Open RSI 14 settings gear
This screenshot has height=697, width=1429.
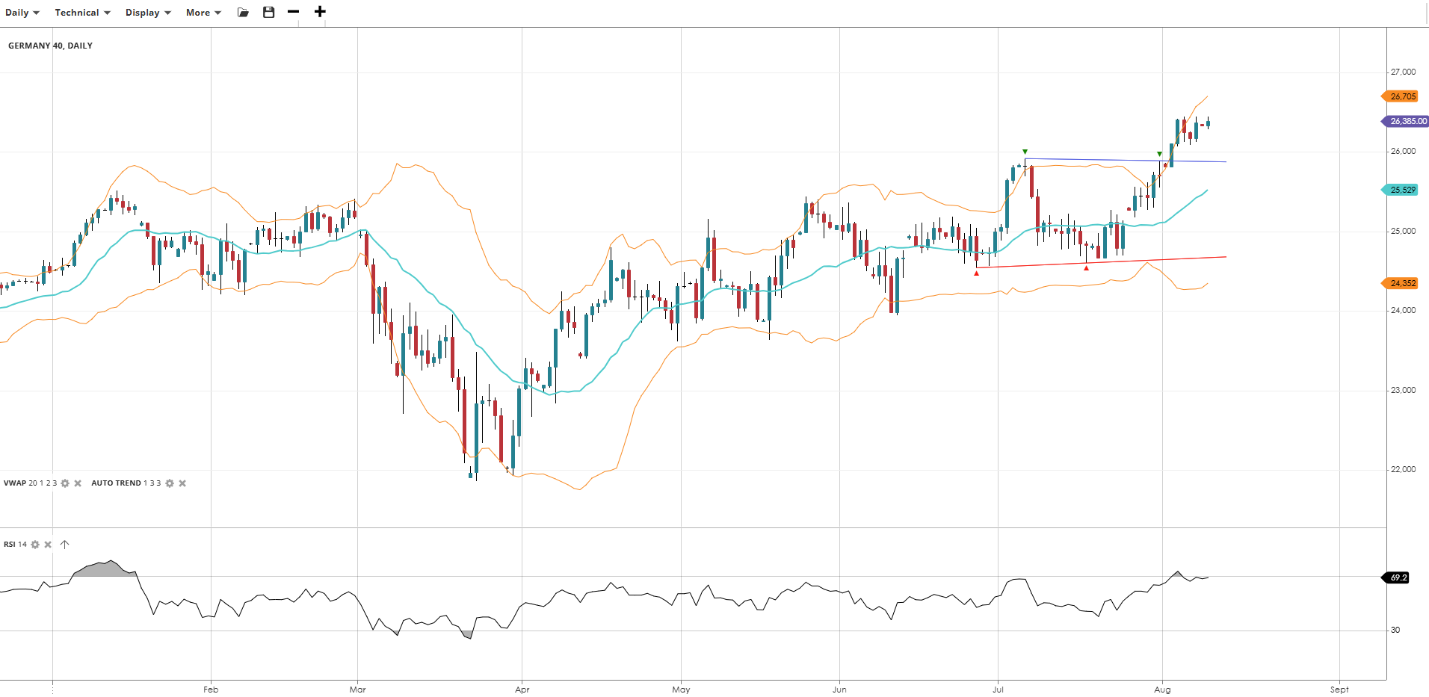35,545
